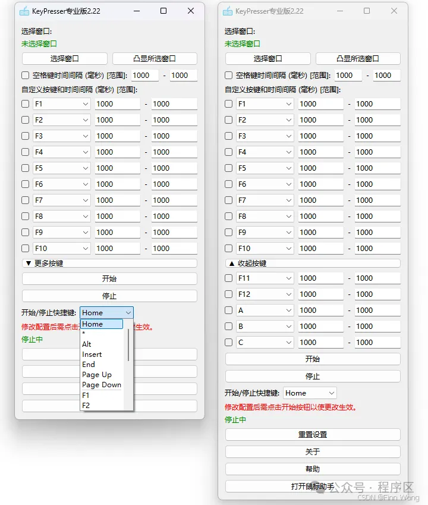Minimize the left KeyPresser window
The width and height of the screenshot is (428, 505).
pos(137,11)
